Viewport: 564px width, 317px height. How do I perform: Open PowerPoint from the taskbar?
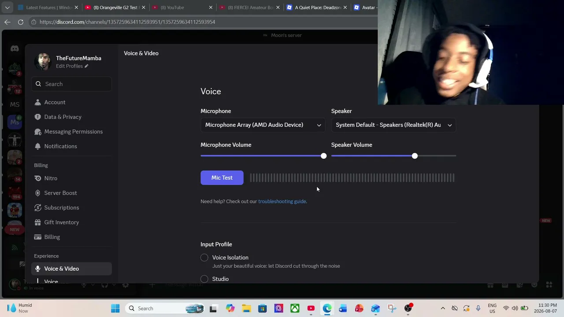(x=359, y=309)
